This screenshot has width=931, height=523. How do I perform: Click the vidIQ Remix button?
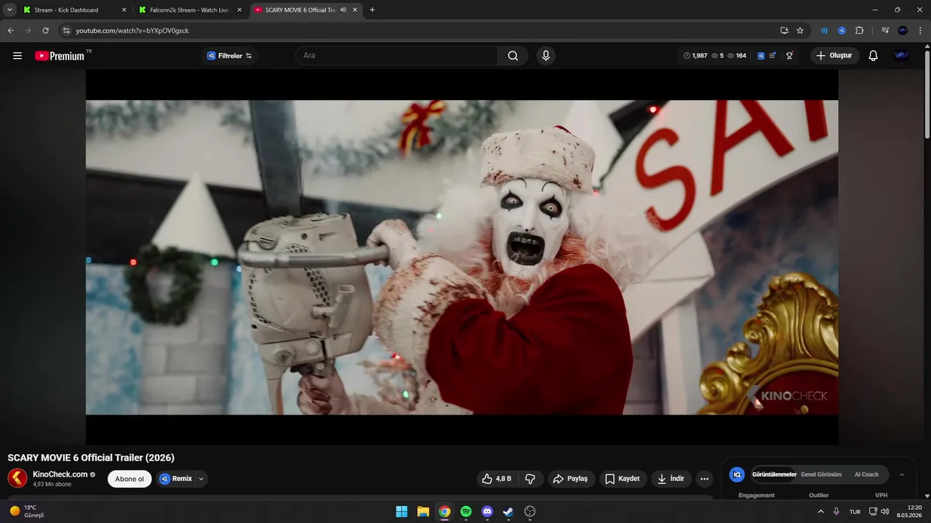[175, 479]
